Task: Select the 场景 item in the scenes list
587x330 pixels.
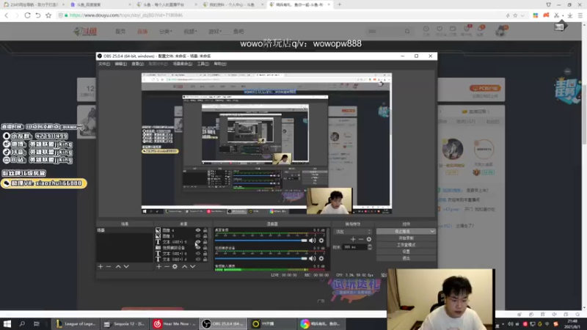Action: point(124,230)
